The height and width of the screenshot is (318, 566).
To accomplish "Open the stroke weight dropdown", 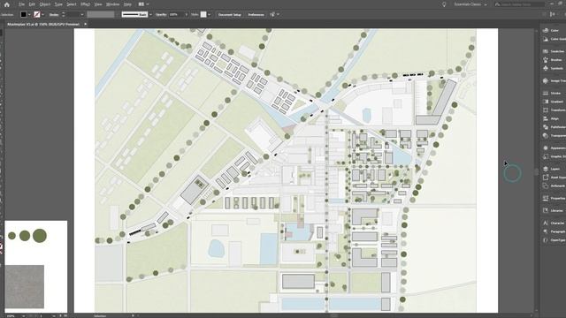I will 82,14.
